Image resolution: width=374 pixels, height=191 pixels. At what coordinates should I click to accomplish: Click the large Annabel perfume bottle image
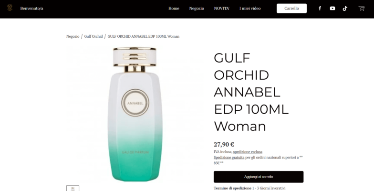pos(135,114)
